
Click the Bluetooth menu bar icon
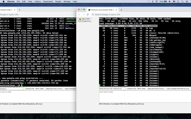click(153, 1)
